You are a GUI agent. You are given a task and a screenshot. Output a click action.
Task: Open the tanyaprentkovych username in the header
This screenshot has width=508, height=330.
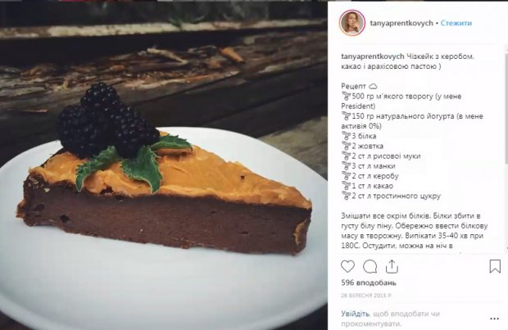[x=401, y=23]
